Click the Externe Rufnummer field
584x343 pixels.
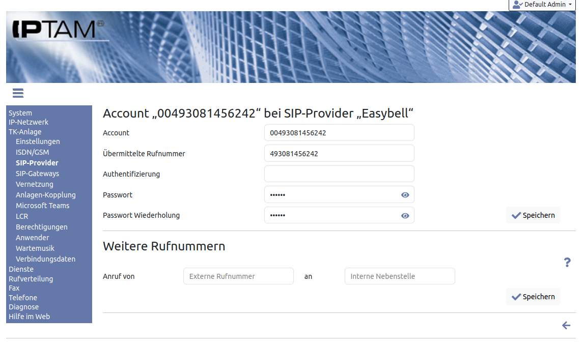click(x=238, y=276)
